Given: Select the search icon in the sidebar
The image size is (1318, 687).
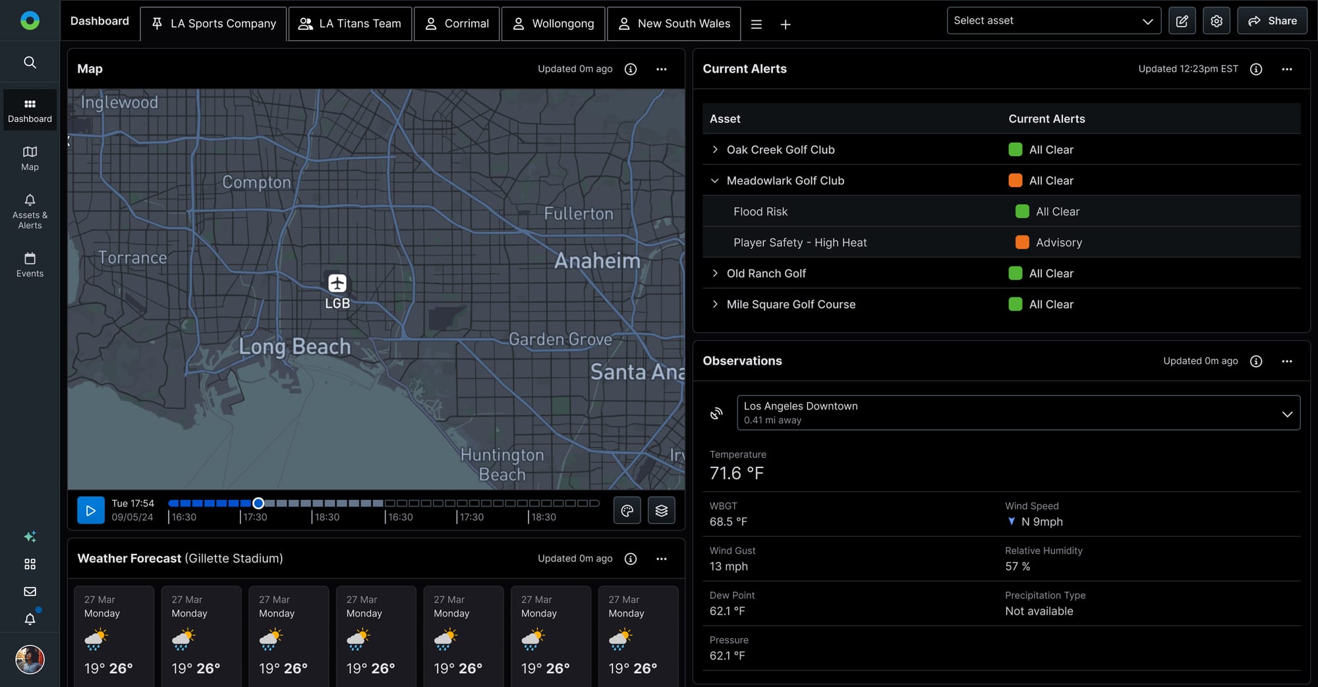Looking at the screenshot, I should pos(30,61).
